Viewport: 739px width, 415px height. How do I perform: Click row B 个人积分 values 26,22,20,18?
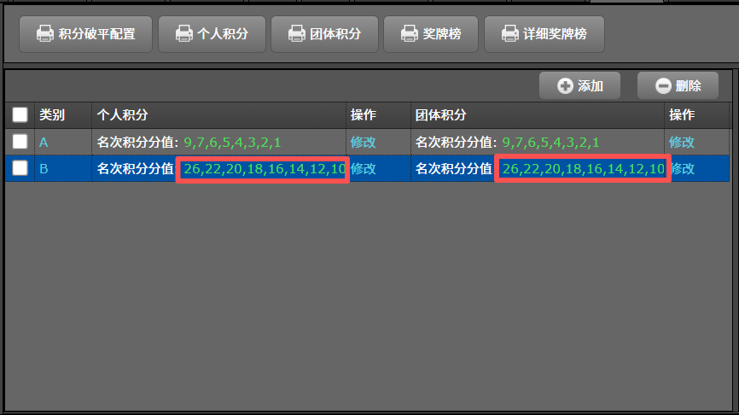coord(265,169)
